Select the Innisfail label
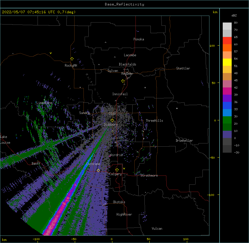Screen dimensions: 249x243 pyautogui.click(x=120, y=94)
